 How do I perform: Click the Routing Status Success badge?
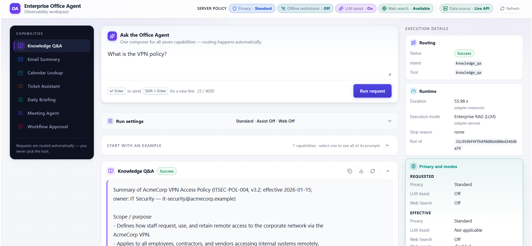click(x=464, y=53)
